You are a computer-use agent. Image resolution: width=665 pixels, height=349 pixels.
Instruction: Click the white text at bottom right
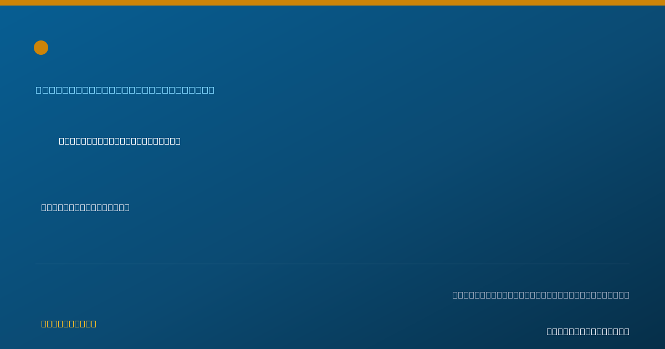(588, 331)
